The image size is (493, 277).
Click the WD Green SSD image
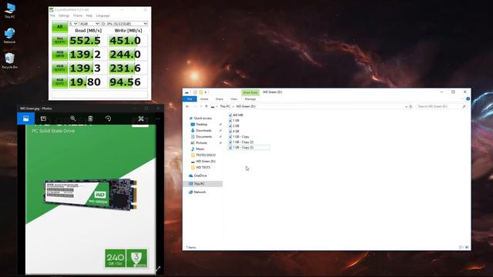tap(91, 195)
